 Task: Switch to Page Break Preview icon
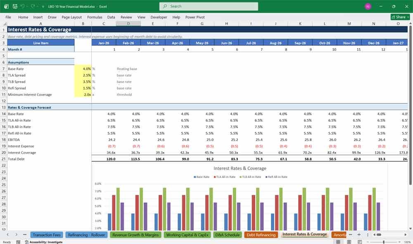coord(360,242)
